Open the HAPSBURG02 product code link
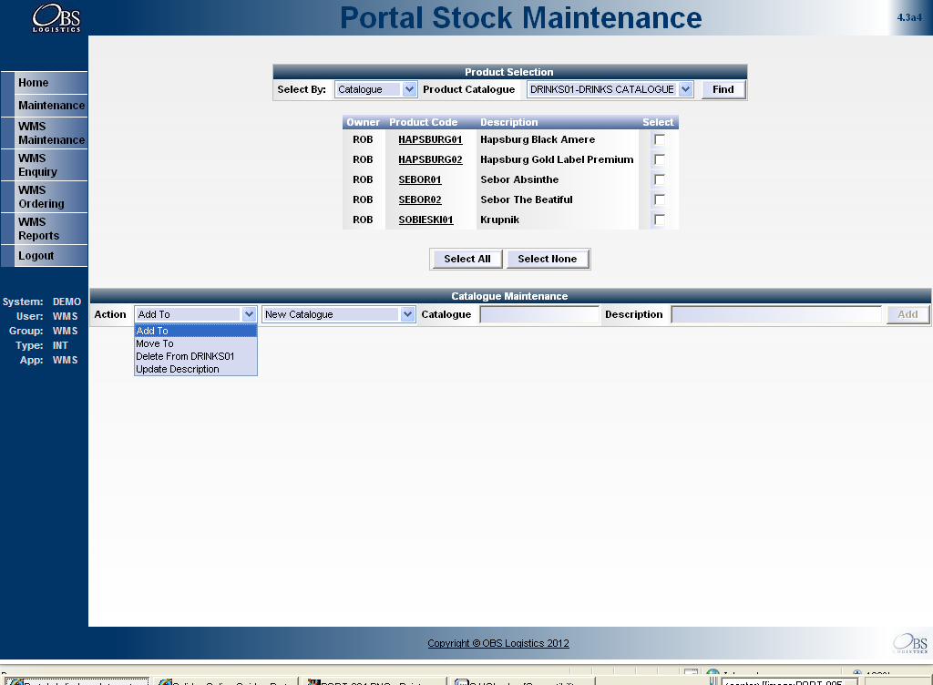 [430, 159]
